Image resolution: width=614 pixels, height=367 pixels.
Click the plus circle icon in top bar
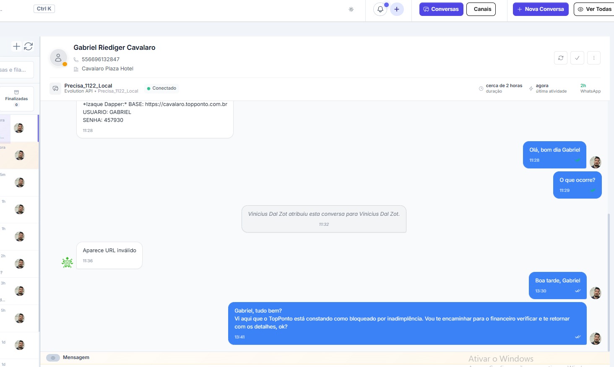point(397,9)
